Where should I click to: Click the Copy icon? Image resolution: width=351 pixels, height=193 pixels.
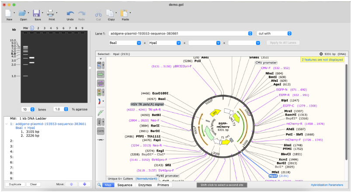pyautogui.click(x=110, y=13)
